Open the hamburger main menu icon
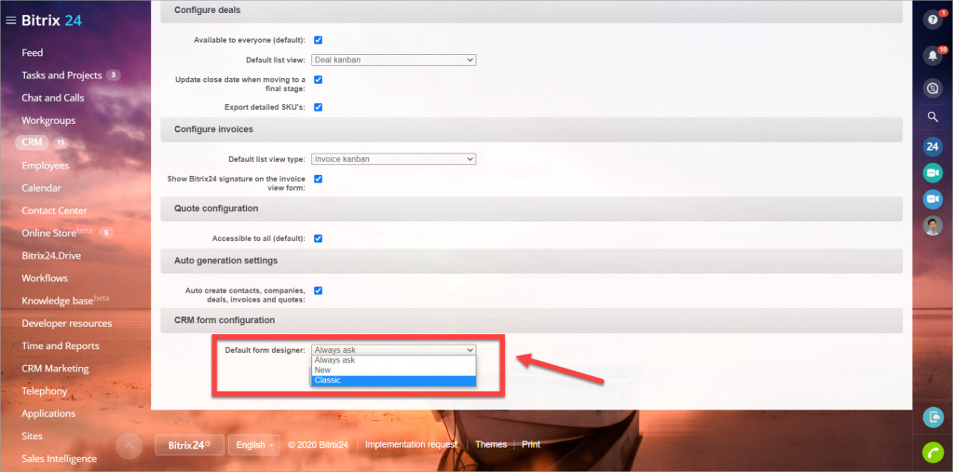The image size is (953, 472). (10, 20)
